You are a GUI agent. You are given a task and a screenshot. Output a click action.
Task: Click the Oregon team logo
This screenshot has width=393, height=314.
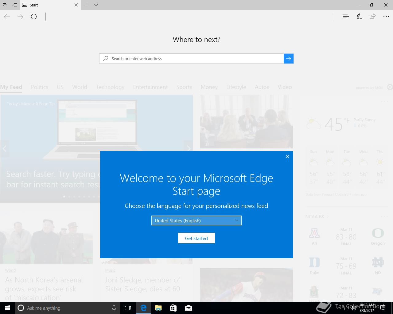tap(378, 233)
